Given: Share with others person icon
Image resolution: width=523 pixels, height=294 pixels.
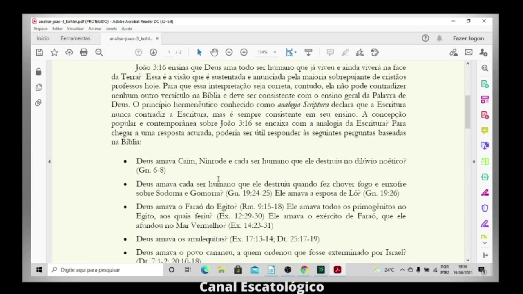Looking at the screenshot, I should [483, 52].
